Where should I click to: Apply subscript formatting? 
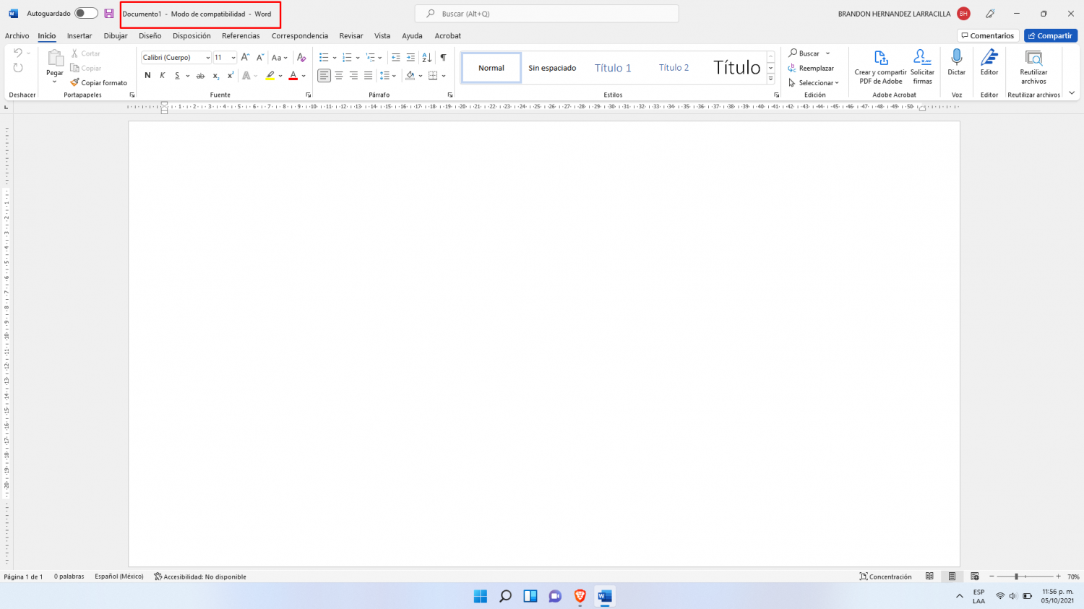coord(215,76)
